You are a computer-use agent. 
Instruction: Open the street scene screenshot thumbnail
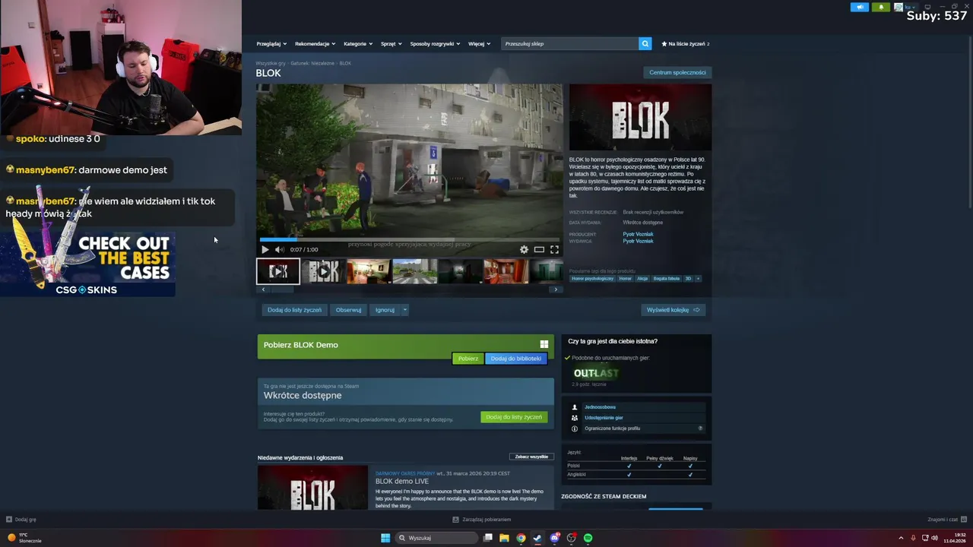pyautogui.click(x=414, y=271)
